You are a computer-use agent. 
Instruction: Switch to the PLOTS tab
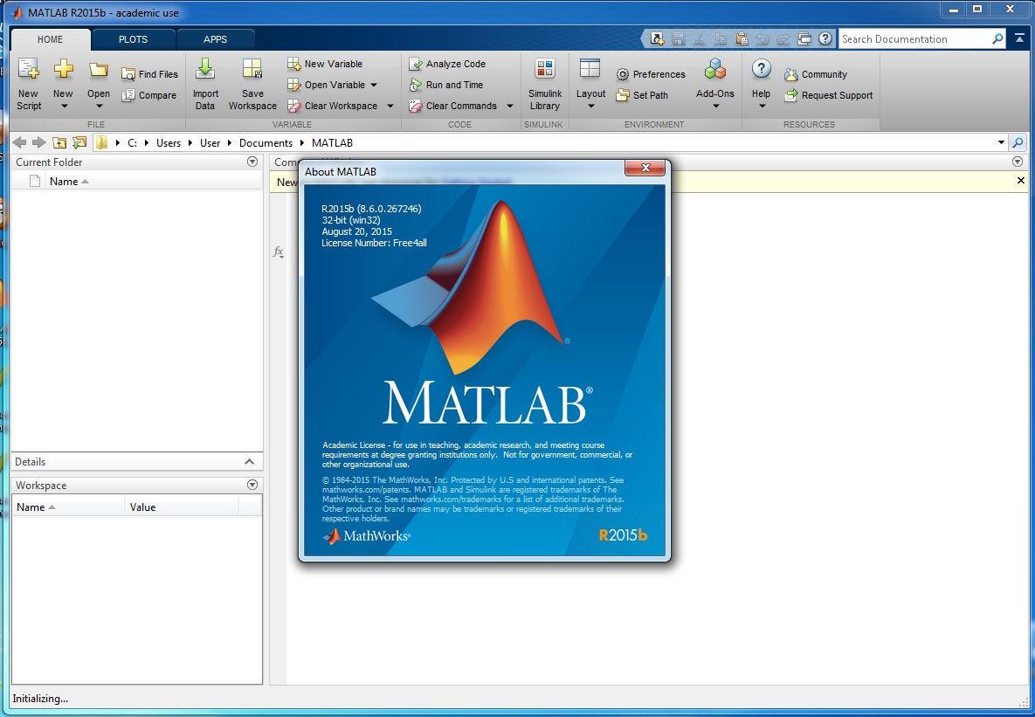coord(134,39)
